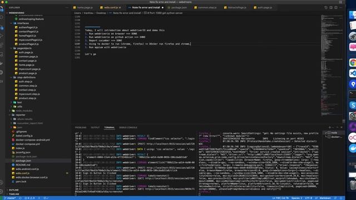Open product.step.js file

[x=27, y=98]
